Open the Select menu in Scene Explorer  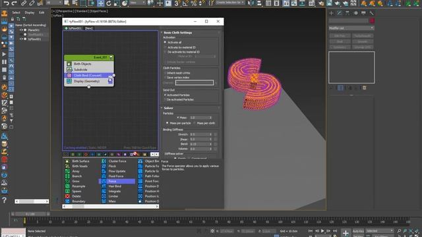[16, 13]
